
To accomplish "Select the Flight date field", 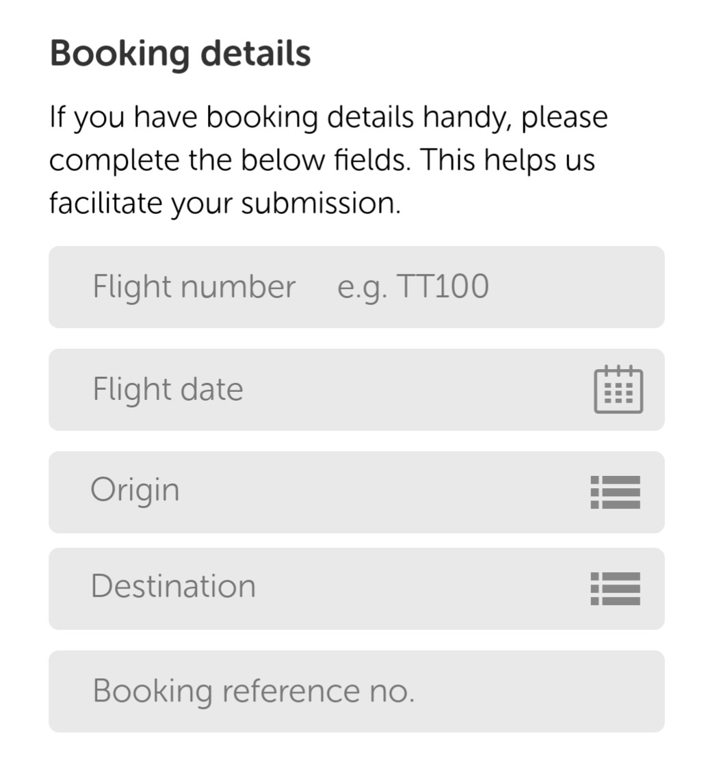I will (356, 389).
